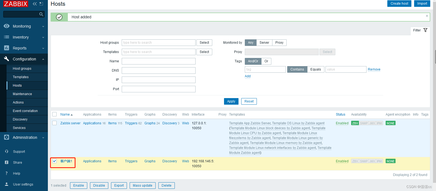Reset the host filter
Viewport: 436px width, 191px height.
pyautogui.click(x=249, y=101)
